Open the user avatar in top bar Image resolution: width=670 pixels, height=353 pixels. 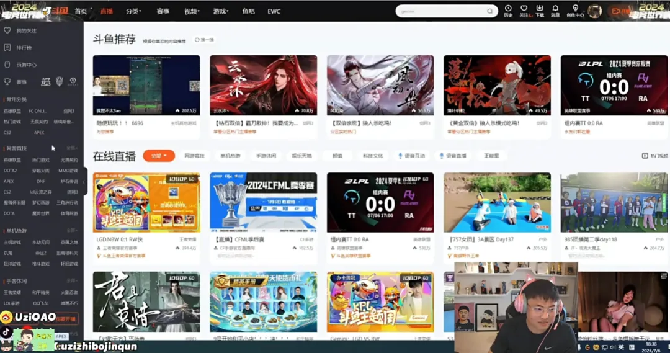point(594,11)
